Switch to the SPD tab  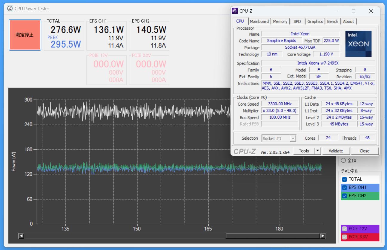[297, 22]
